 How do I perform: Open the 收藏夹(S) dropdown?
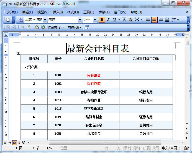[x=56, y=27]
